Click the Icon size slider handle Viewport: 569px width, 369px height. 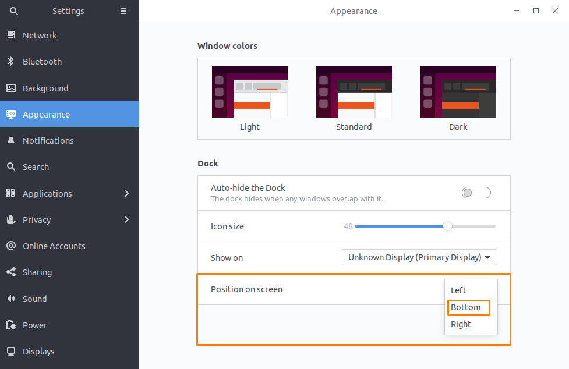(x=448, y=226)
